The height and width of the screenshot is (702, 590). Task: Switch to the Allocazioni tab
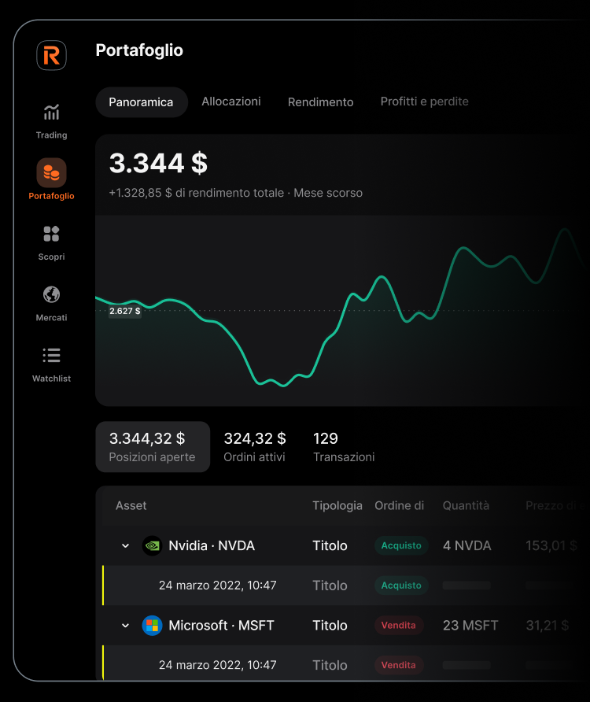tap(231, 102)
